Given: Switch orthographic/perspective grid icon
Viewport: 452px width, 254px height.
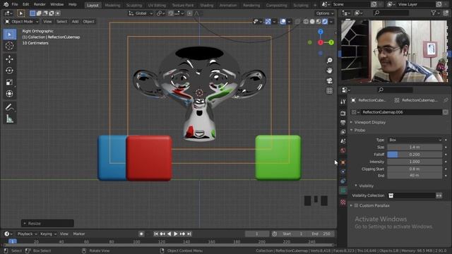Looking at the screenshot, I should pos(330,91).
